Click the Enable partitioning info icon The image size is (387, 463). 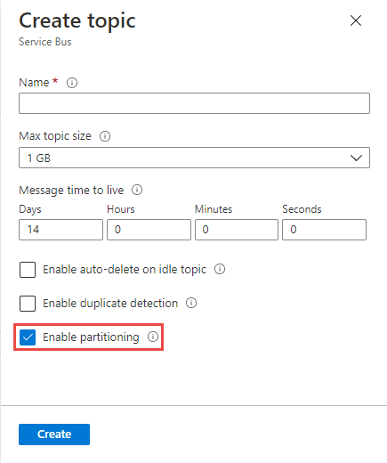pyautogui.click(x=153, y=337)
